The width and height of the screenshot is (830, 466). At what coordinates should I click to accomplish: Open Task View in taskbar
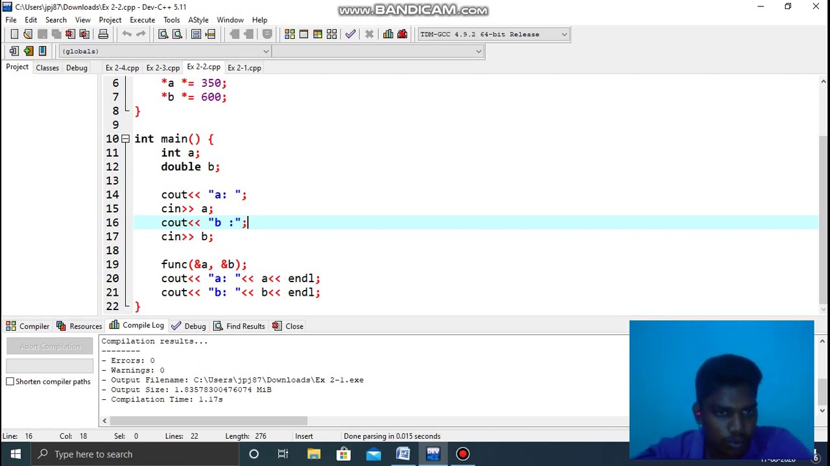[x=283, y=454]
